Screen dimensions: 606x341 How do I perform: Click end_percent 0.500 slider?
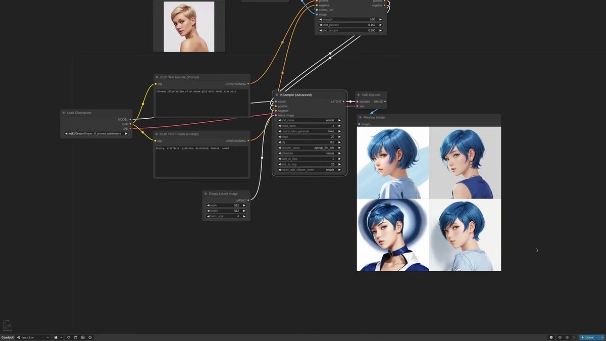point(350,30)
